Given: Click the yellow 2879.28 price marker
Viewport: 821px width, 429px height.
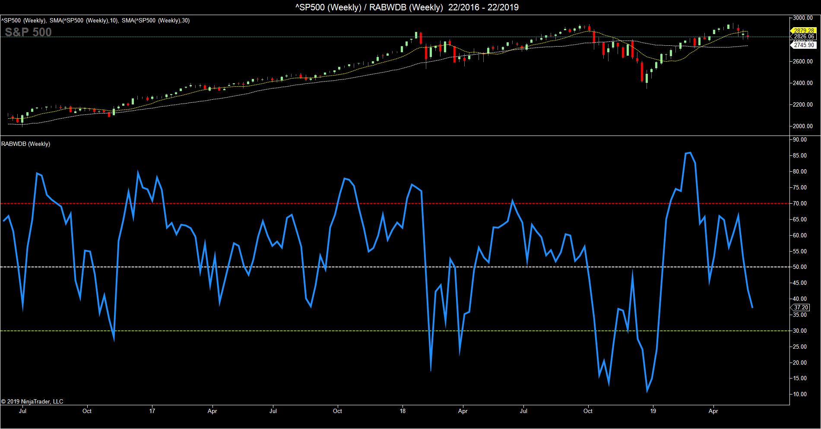Looking at the screenshot, I should click(804, 31).
